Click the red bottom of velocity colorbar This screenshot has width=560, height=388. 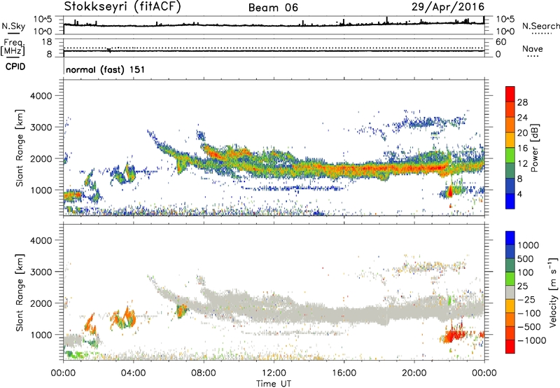[510, 347]
